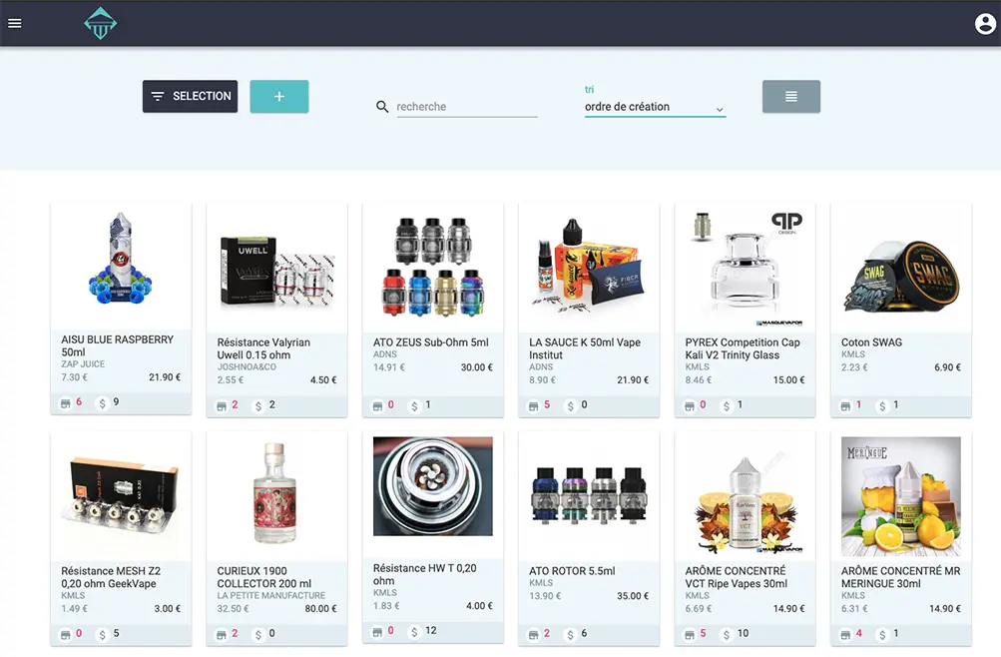Viewport: 1001px width, 657px height.
Task: Click ordre de création sort value
Action: click(x=627, y=107)
